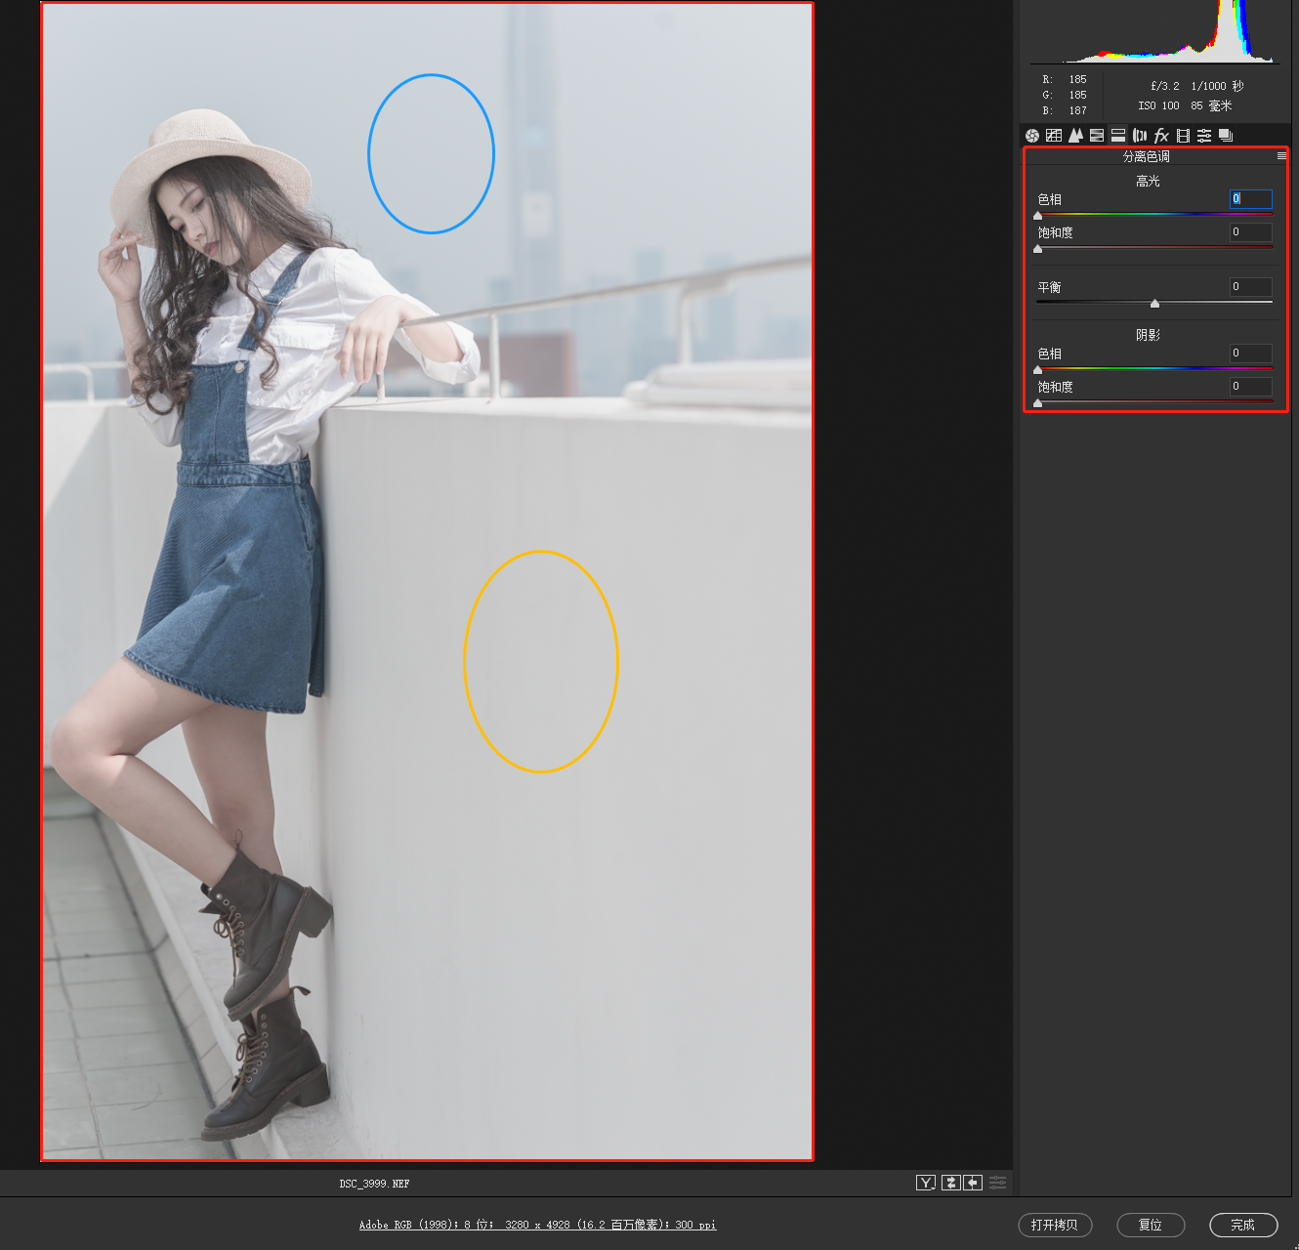Switch to the Tone Curve panel tab

(1054, 136)
